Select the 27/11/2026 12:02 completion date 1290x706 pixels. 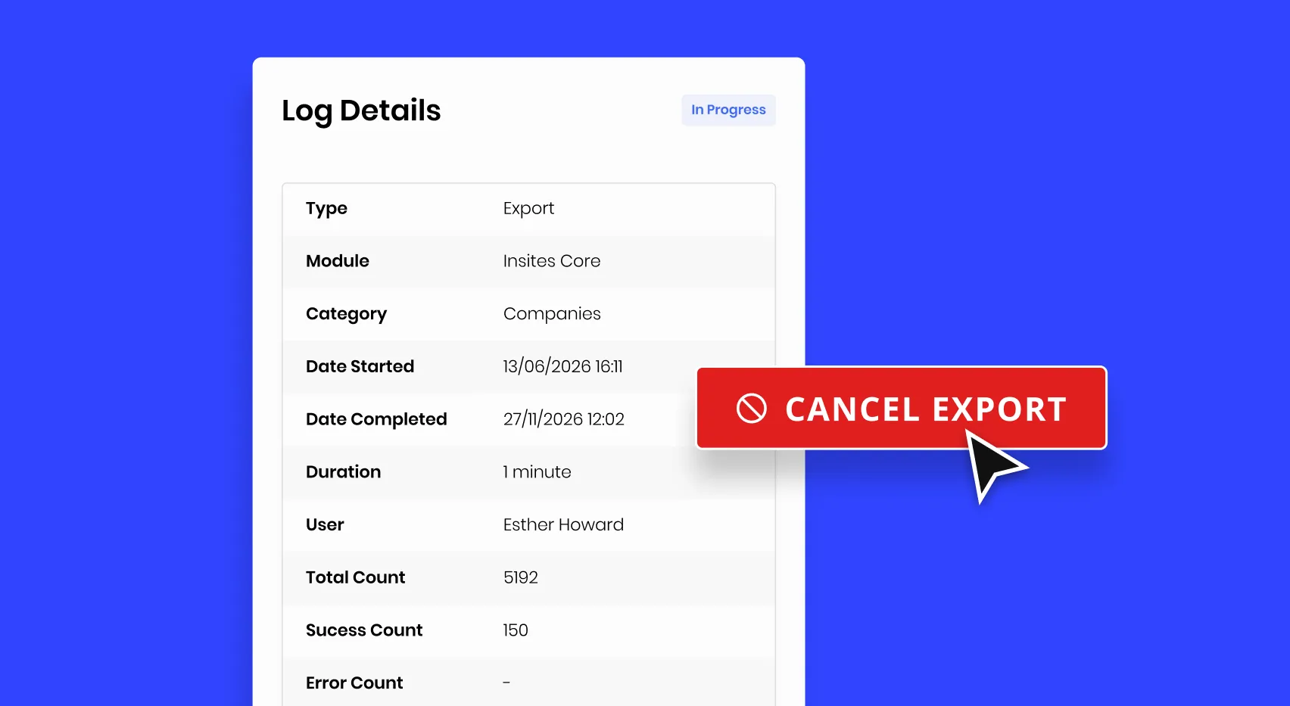coord(564,419)
